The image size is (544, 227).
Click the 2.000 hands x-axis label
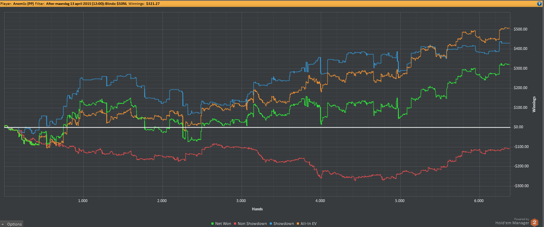162,201
